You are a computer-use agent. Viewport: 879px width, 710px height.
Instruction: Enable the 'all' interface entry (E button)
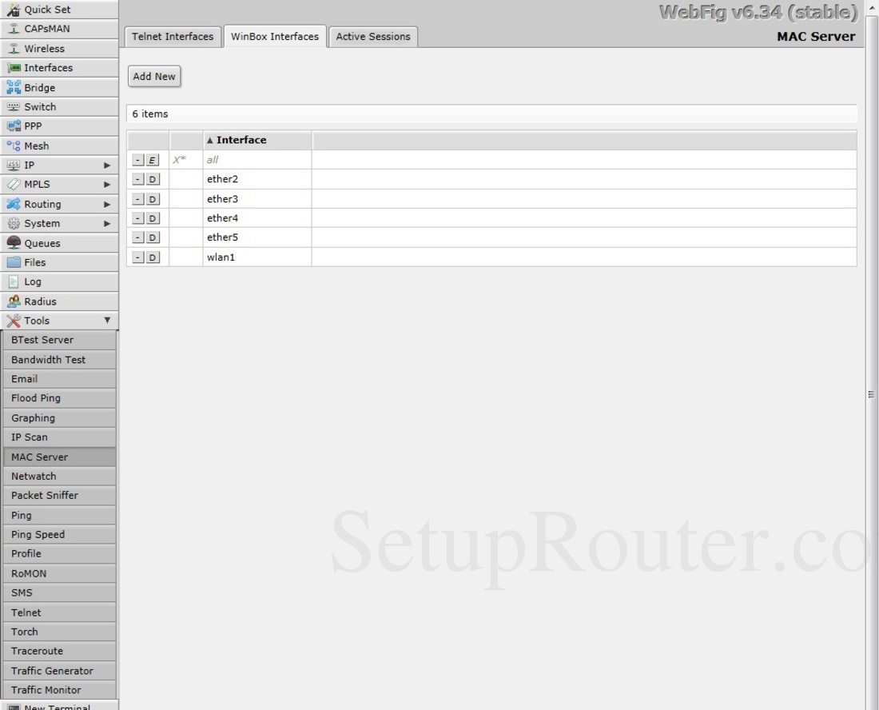(152, 161)
